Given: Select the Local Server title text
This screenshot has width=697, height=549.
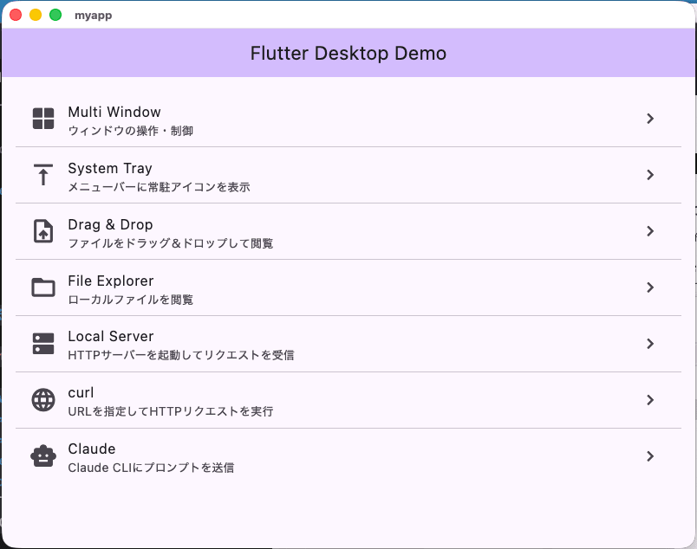Looking at the screenshot, I should [111, 336].
